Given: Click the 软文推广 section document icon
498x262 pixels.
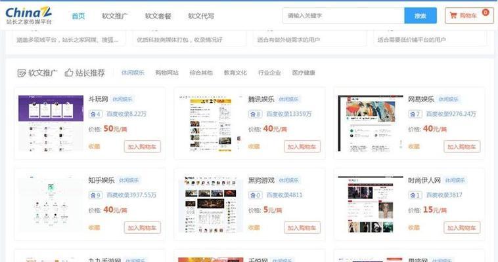Looking at the screenshot, I should click(21, 73).
